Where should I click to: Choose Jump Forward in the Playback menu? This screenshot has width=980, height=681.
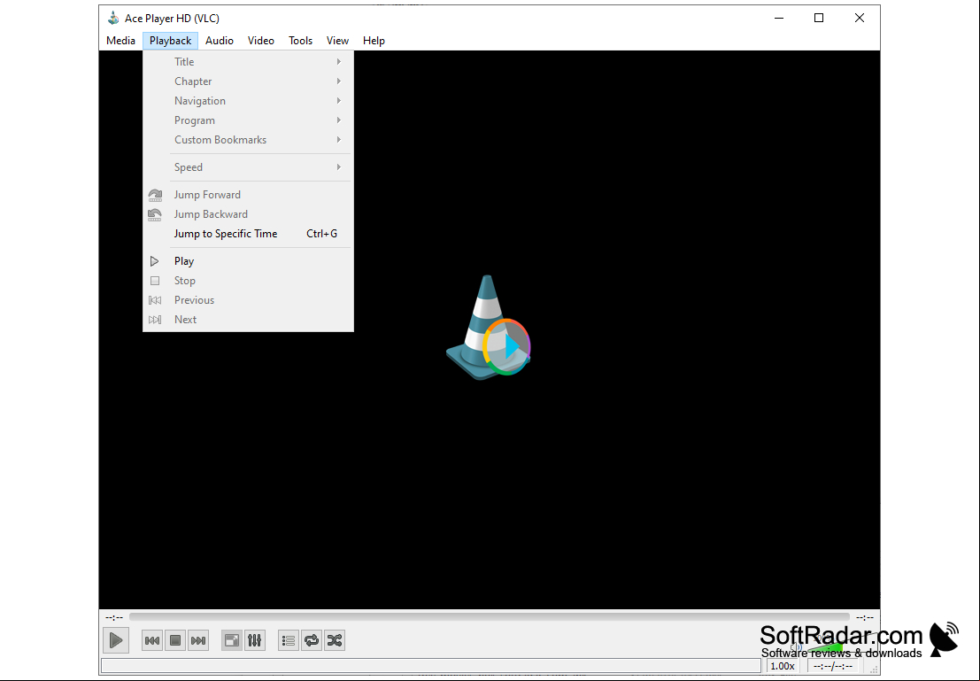[x=248, y=195]
